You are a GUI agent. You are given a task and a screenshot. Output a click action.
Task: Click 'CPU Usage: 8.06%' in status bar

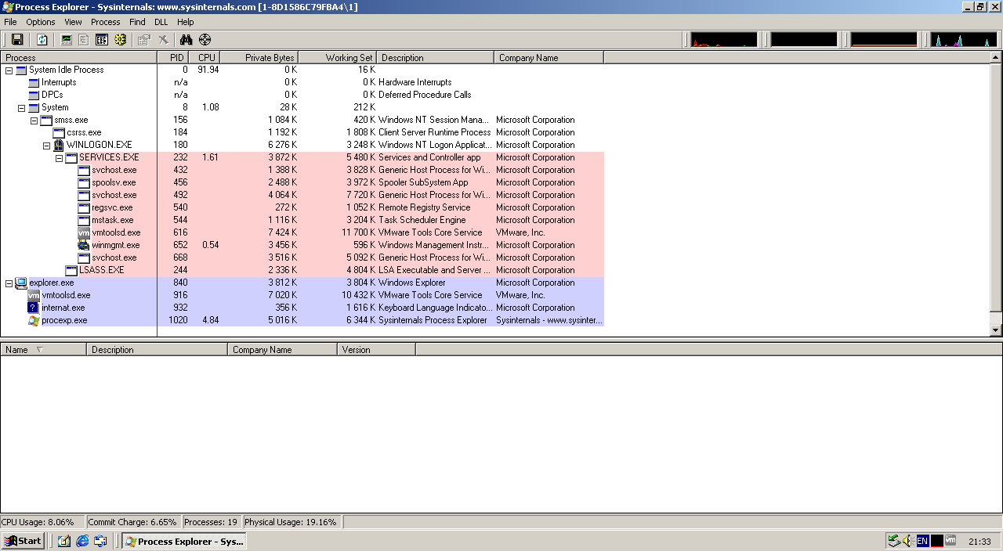(x=38, y=522)
